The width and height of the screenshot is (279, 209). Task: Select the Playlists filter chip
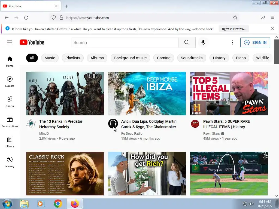tap(73, 58)
